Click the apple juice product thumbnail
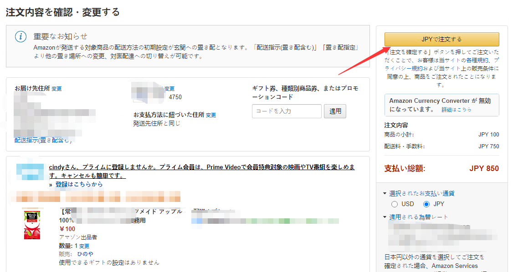This screenshot has width=513, height=272. 32,225
